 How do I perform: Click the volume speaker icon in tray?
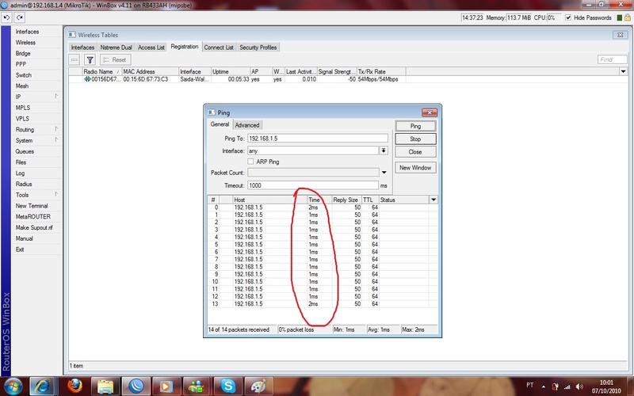pyautogui.click(x=579, y=386)
